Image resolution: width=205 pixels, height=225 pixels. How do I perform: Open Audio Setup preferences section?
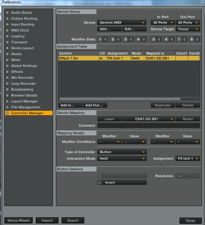pyautogui.click(x=21, y=12)
